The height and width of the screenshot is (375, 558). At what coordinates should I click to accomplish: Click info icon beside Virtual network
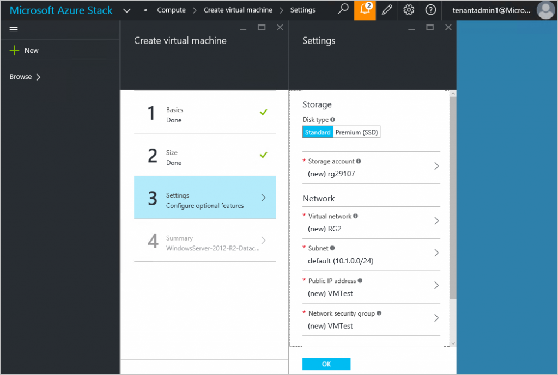pyautogui.click(x=355, y=216)
